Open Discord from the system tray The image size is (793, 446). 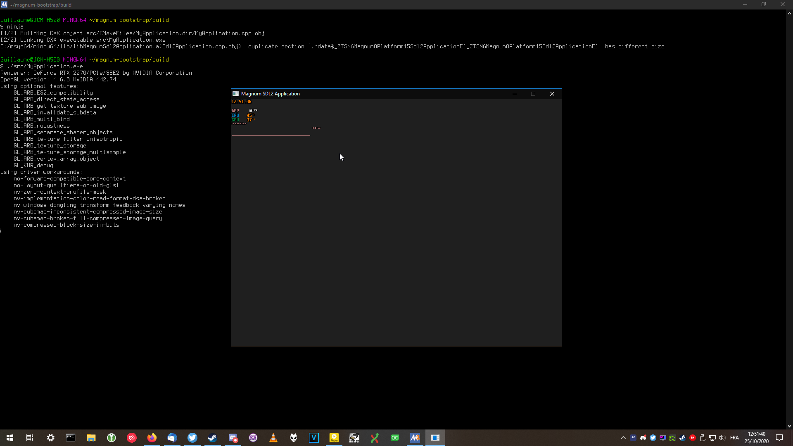(x=643, y=438)
